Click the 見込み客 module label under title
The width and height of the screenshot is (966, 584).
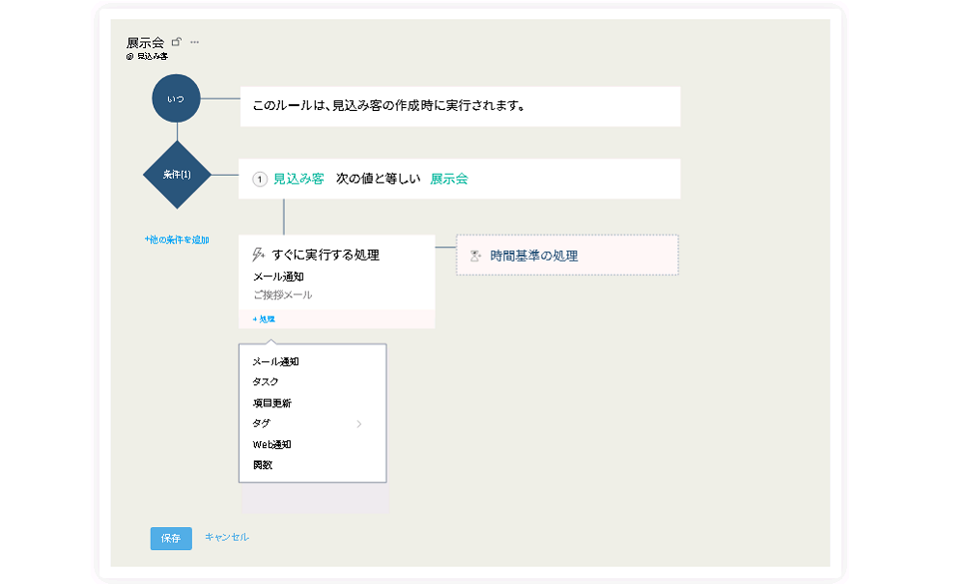[x=153, y=57]
